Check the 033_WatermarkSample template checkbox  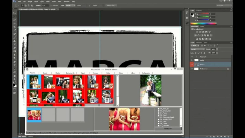[x=159, y=117]
